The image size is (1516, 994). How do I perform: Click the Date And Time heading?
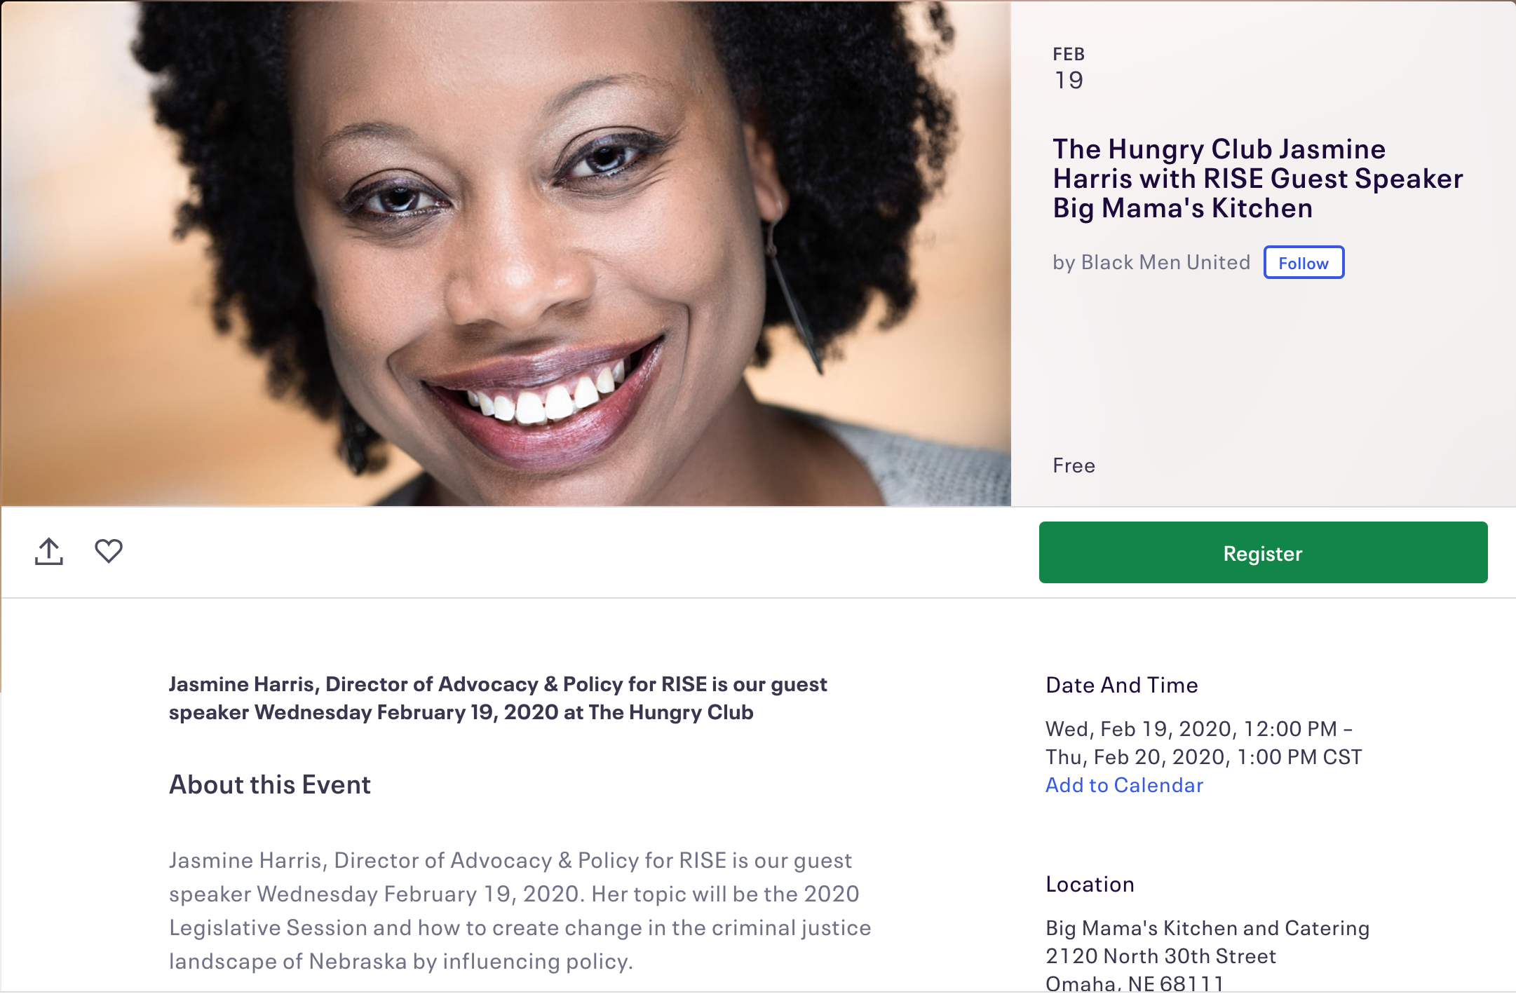pos(1121,685)
